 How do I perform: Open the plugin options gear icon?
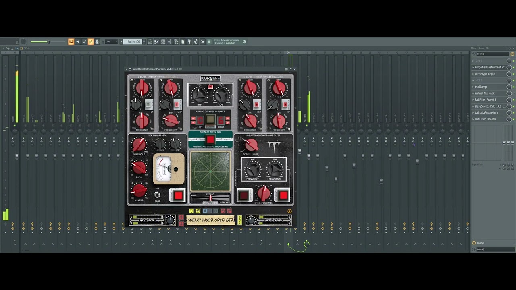(130, 69)
